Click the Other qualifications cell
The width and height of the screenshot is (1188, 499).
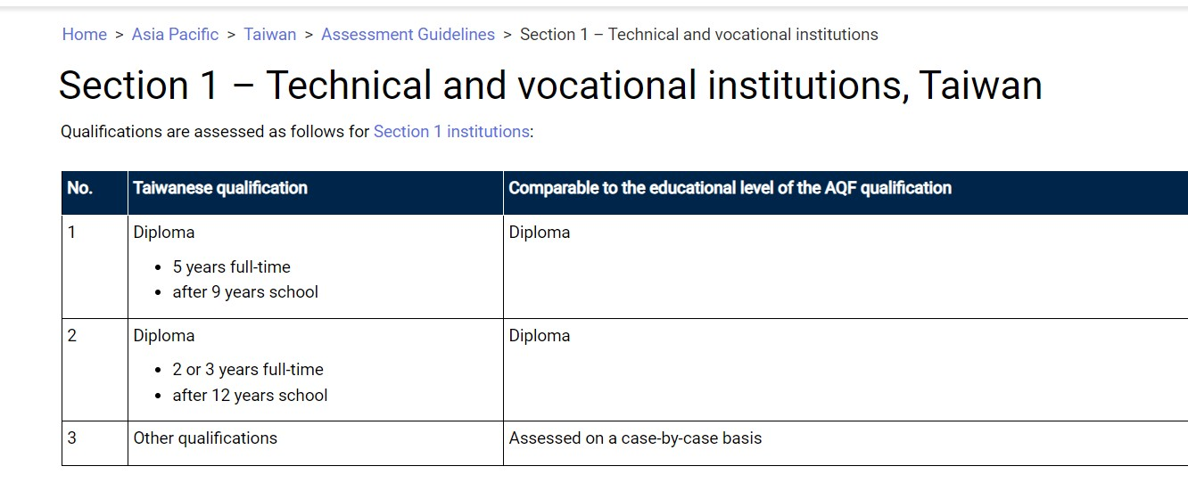(316, 443)
